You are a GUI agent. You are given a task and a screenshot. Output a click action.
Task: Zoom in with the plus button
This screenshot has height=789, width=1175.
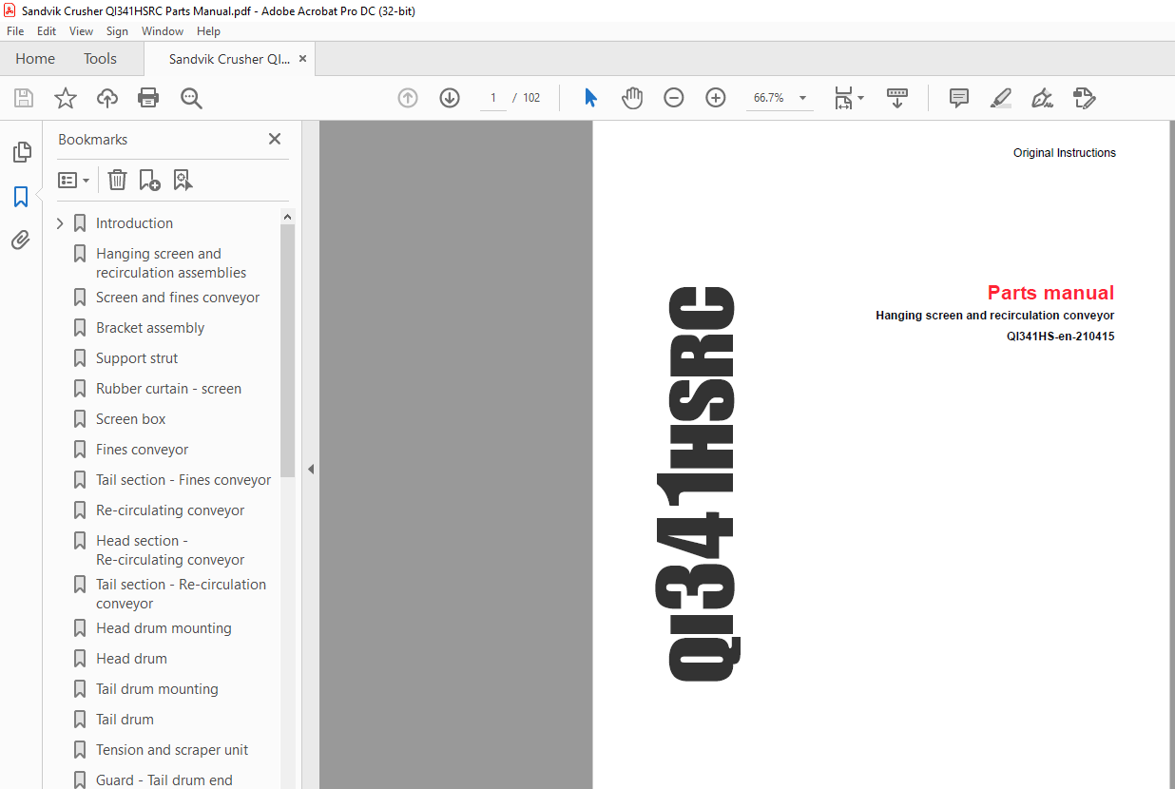716,98
